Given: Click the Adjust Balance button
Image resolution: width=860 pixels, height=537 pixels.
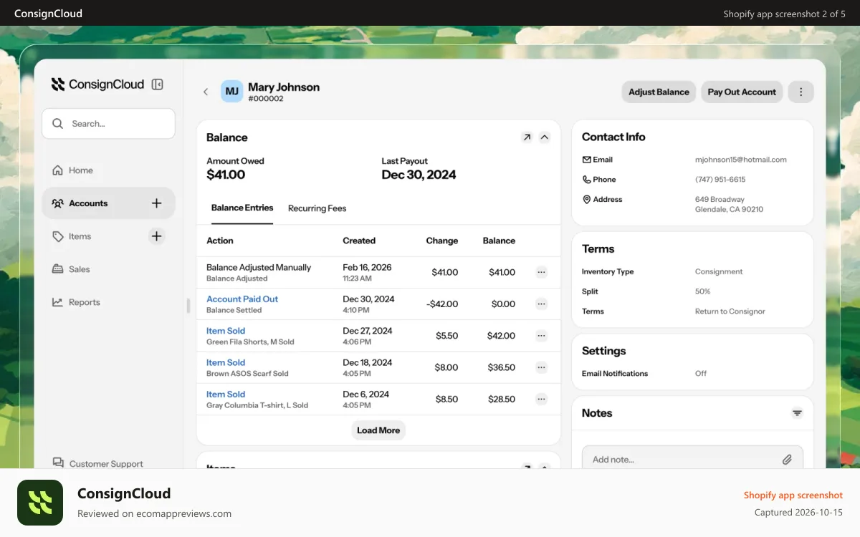Looking at the screenshot, I should (659, 92).
